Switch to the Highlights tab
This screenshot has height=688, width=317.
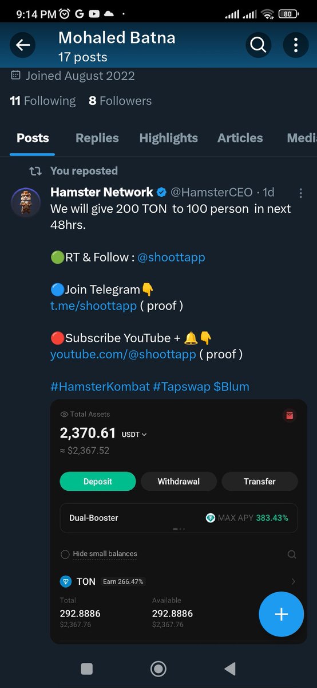168,138
